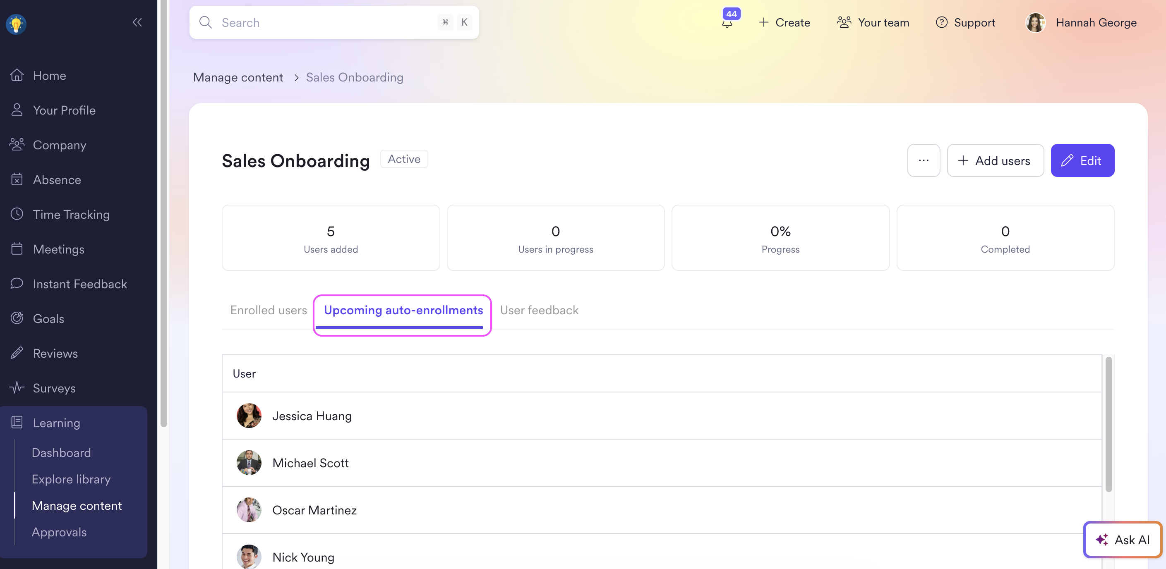Open notifications bell with 44 badge
The image size is (1166, 569).
coord(727,22)
